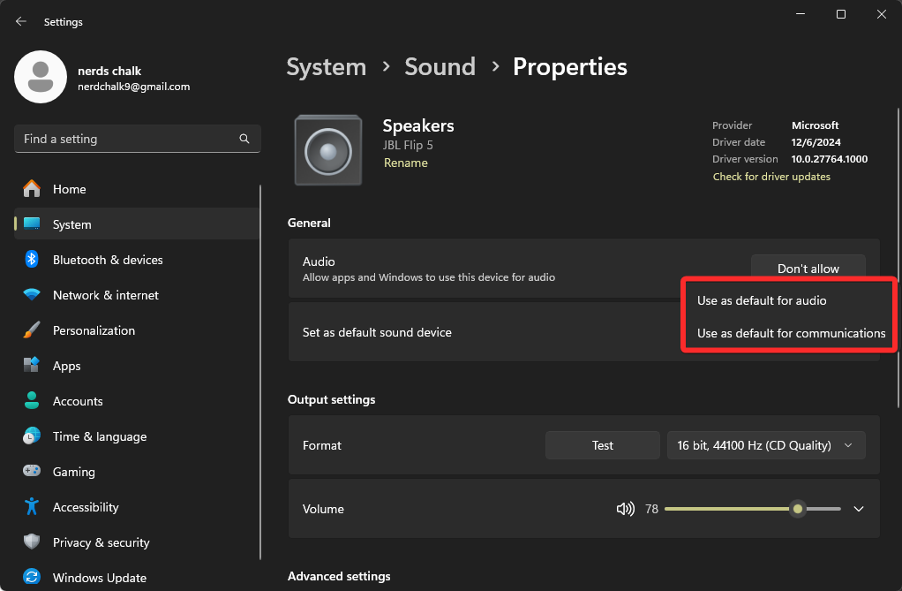Select Use as default for communications
The image size is (902, 591).
(x=791, y=333)
